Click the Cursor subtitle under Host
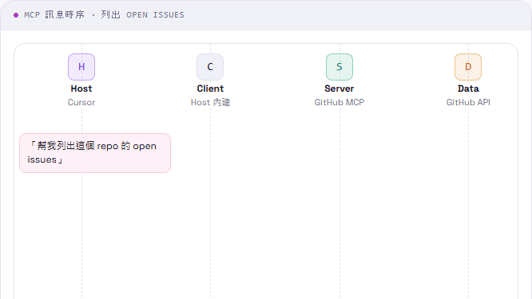 (x=81, y=102)
